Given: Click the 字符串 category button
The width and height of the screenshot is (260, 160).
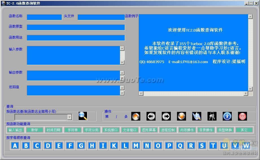Looking at the screenshot, I should [x=73, y=130].
